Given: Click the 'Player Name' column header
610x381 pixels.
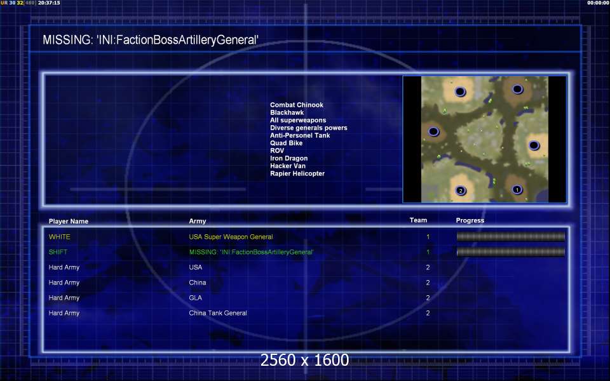Looking at the screenshot, I should coord(69,221).
